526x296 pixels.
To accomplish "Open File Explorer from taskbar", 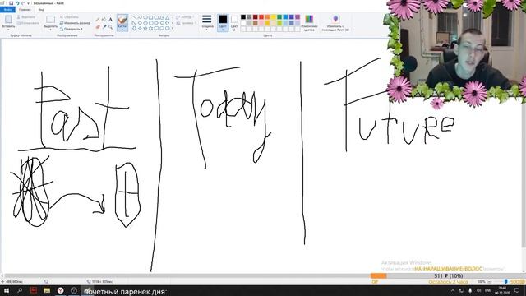I will (47, 290).
